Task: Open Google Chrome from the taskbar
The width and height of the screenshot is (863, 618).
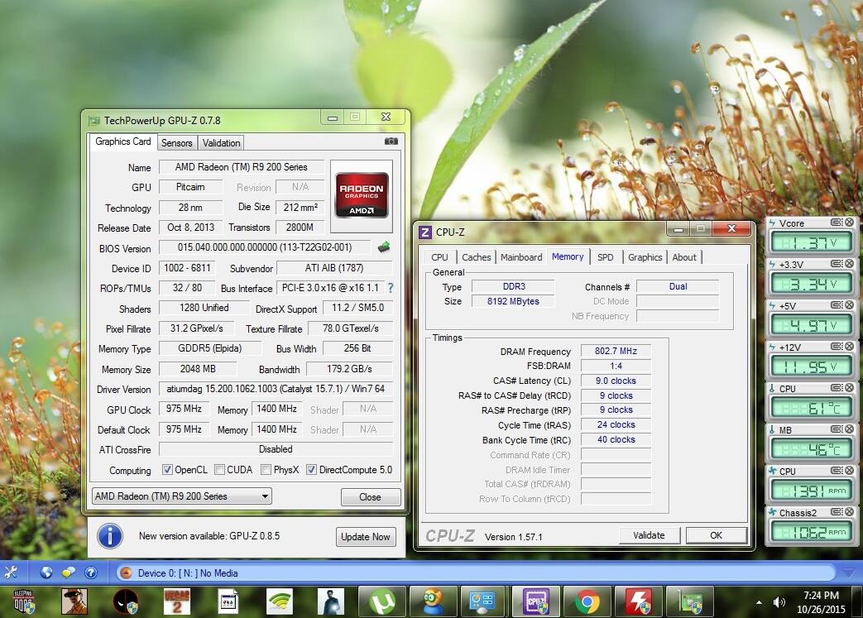Action: (587, 601)
